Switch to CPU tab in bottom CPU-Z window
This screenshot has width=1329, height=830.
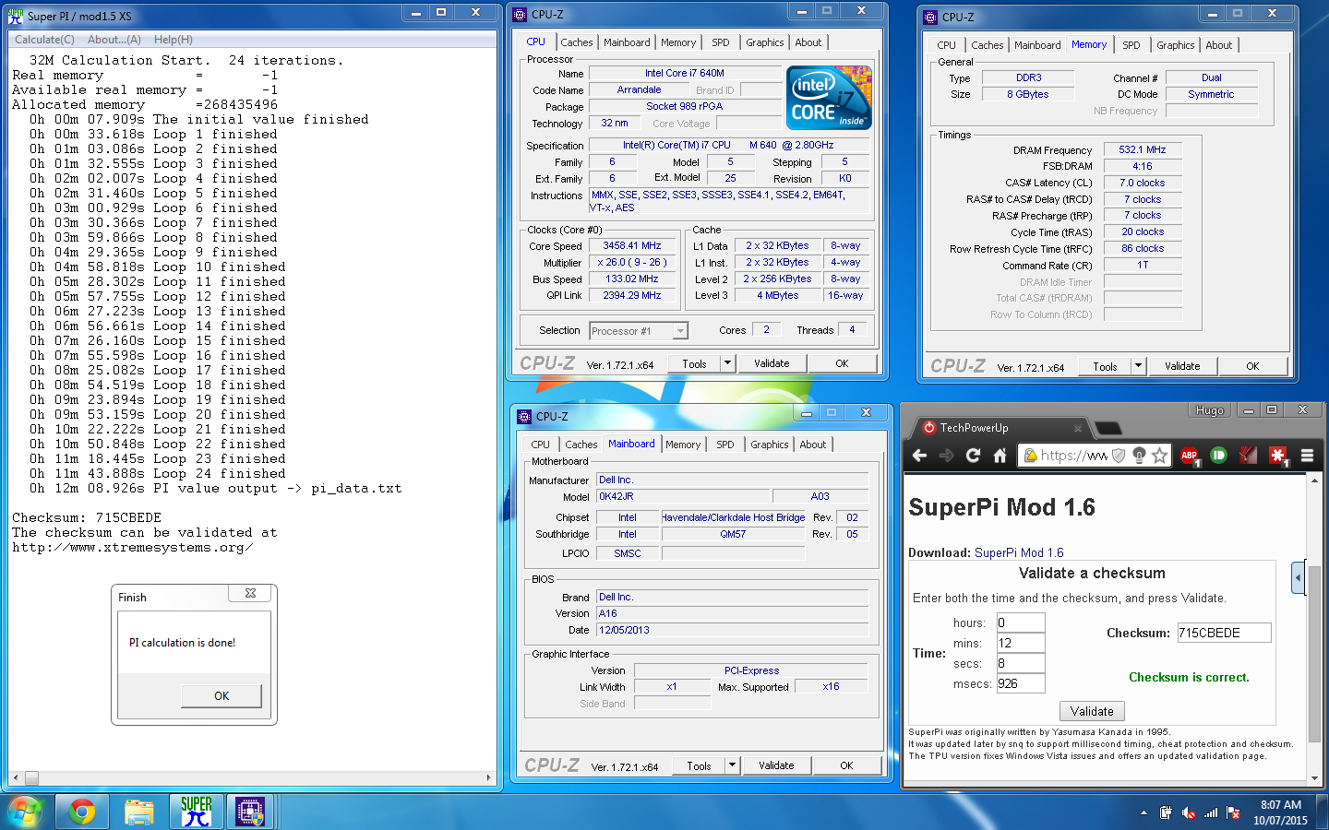(541, 445)
